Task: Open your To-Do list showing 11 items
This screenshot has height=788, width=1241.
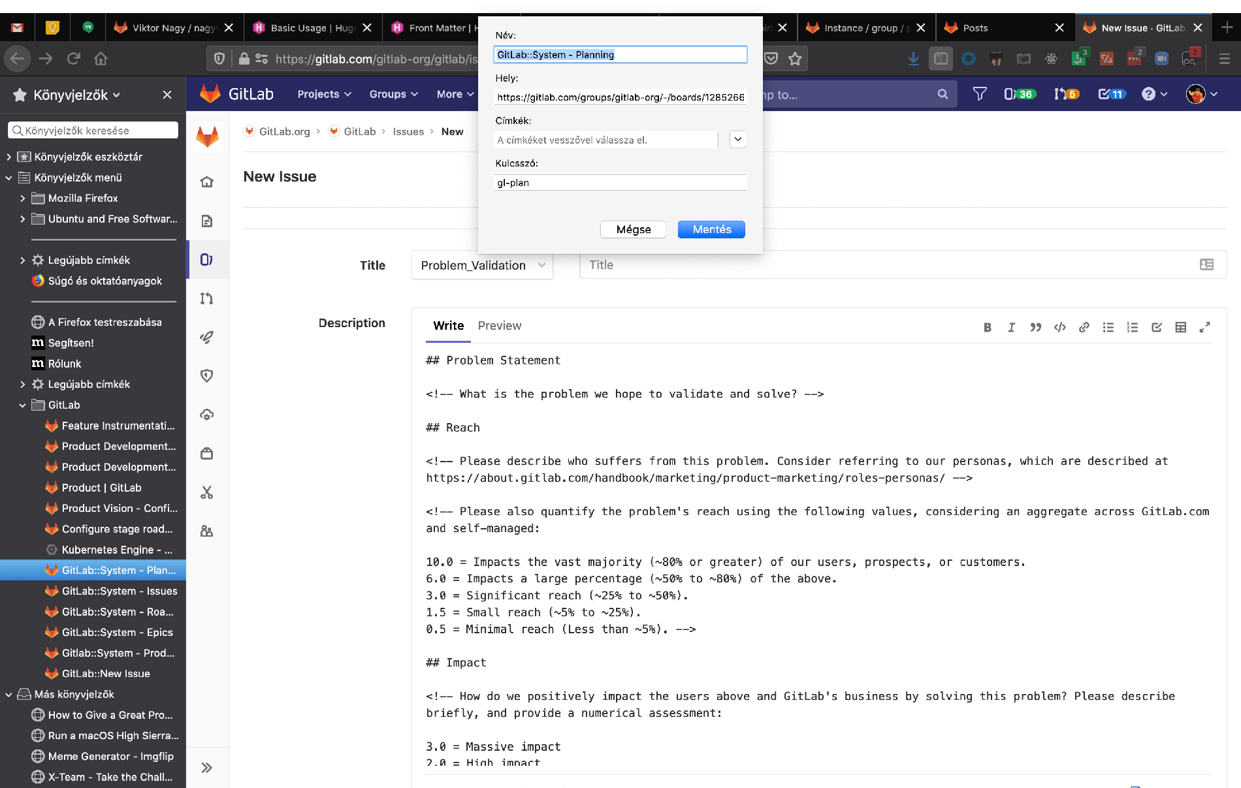Action: tap(1110, 94)
